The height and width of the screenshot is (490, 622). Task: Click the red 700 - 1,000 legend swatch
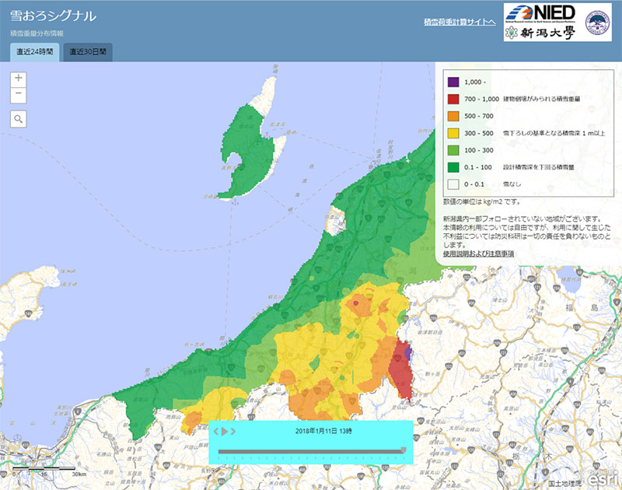point(453,99)
